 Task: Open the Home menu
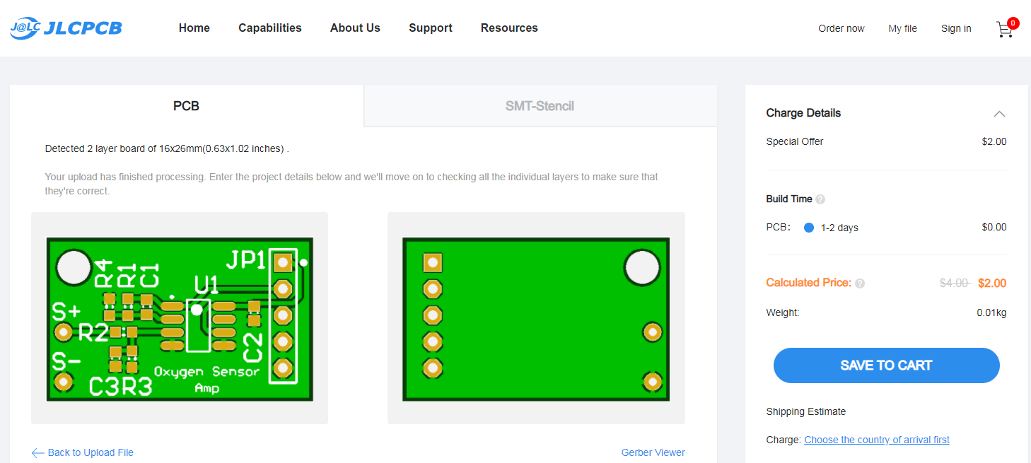[x=194, y=28]
